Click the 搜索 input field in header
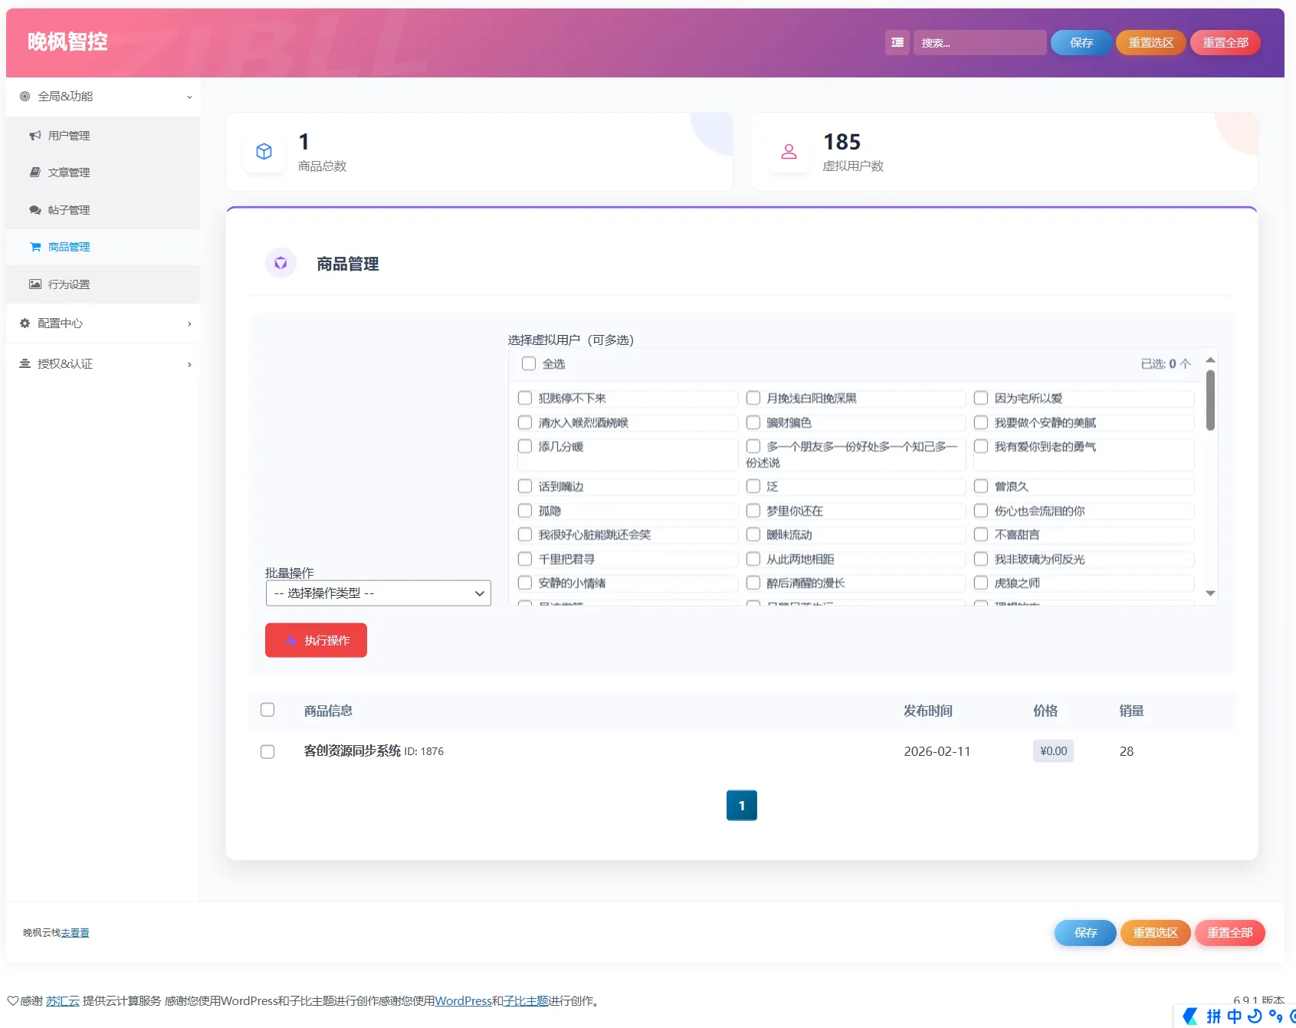The width and height of the screenshot is (1296, 1028). [979, 43]
